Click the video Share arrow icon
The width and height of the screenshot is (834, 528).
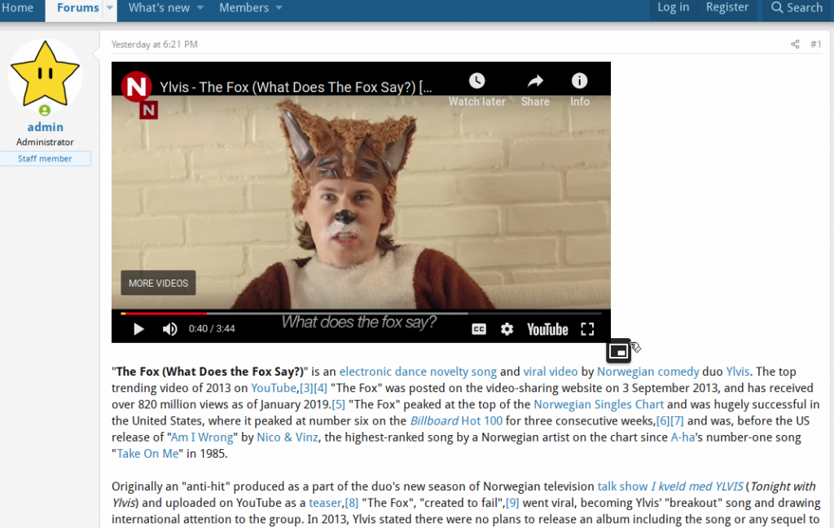pos(535,81)
